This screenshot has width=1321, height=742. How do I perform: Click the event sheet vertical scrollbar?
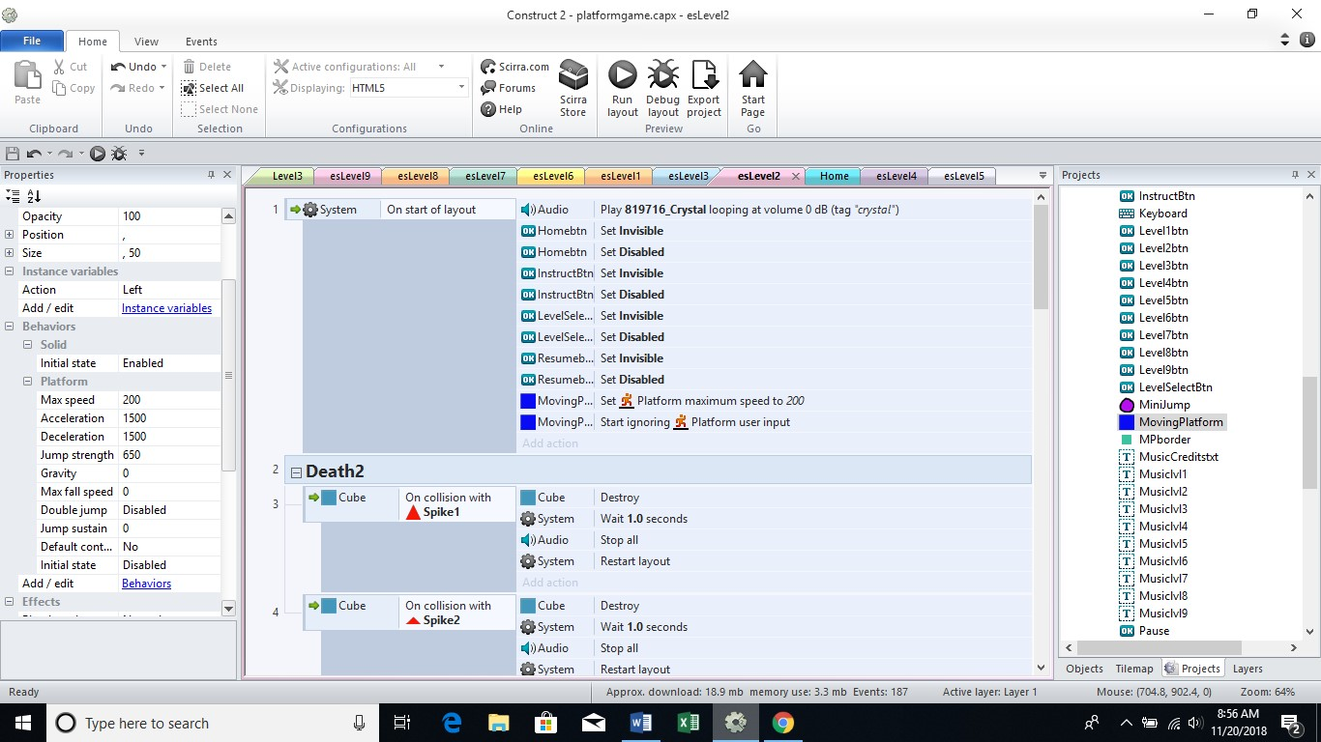(1041, 258)
